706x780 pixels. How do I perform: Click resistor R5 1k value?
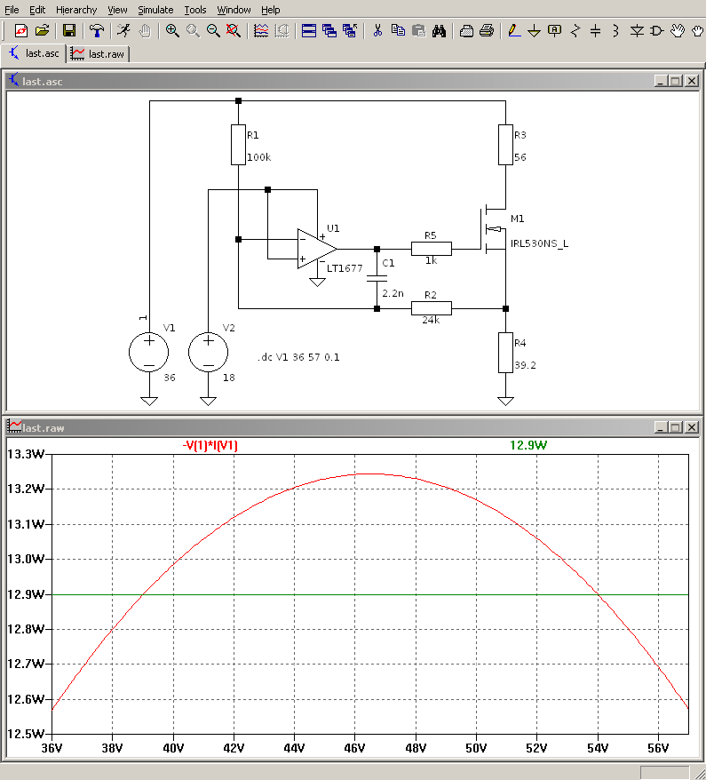(x=431, y=260)
